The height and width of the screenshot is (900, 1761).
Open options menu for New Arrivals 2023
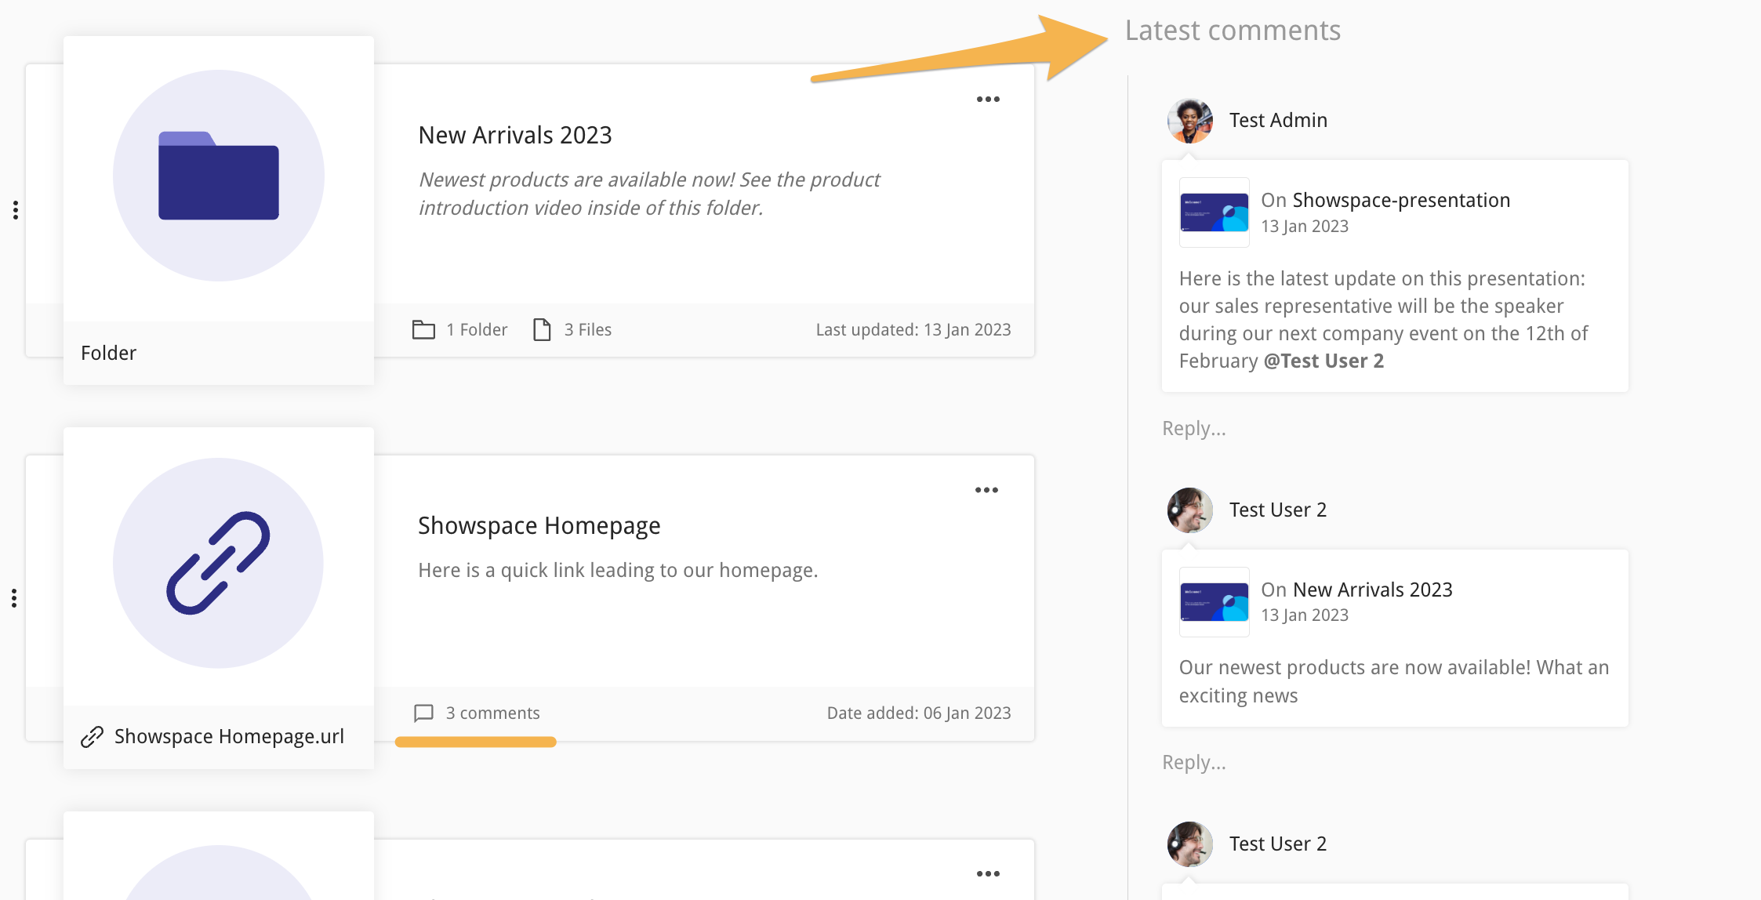click(988, 100)
